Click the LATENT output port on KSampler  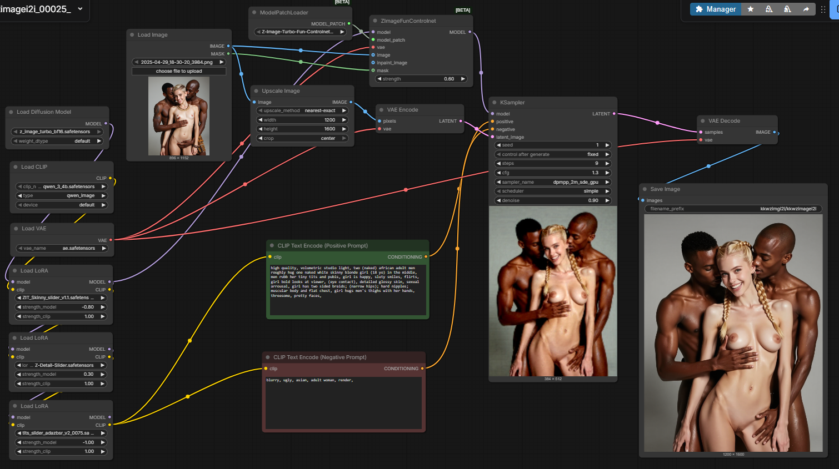point(614,114)
